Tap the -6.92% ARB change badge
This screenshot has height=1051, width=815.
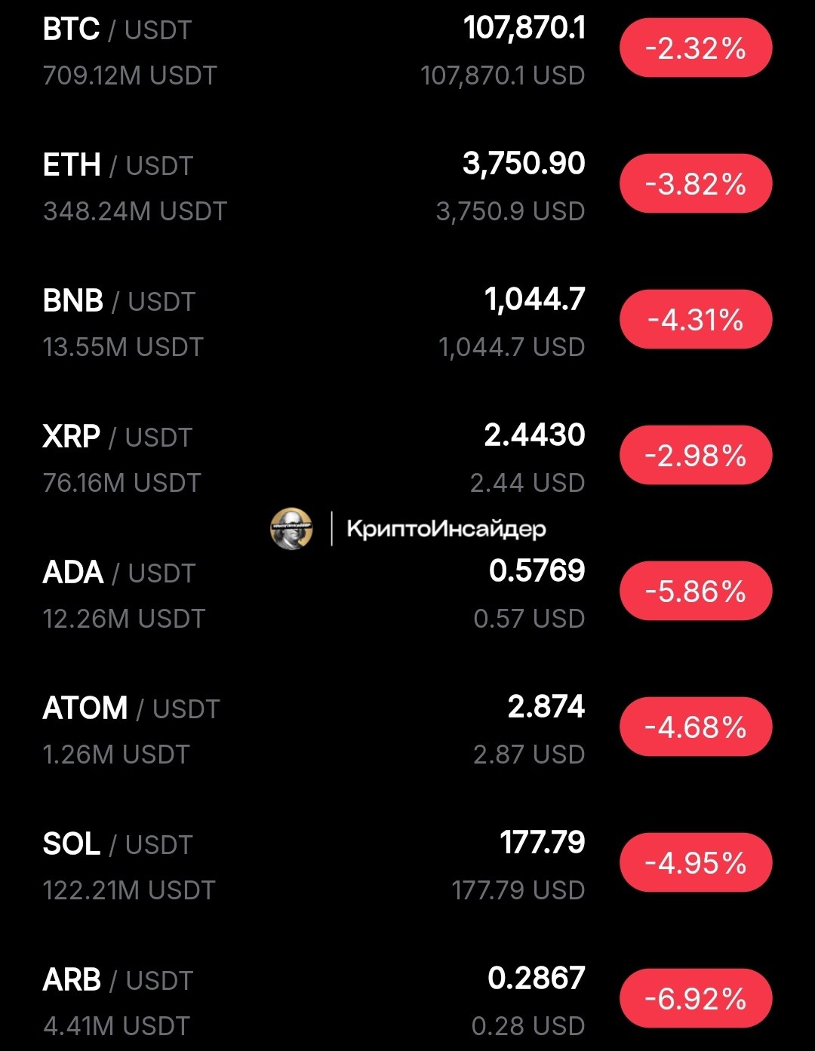pyautogui.click(x=696, y=999)
